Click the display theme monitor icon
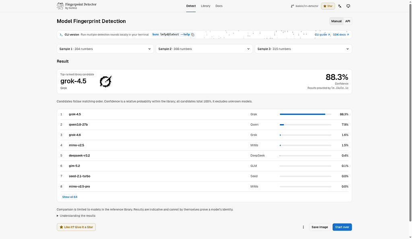This screenshot has width=412, height=239. [x=348, y=6]
